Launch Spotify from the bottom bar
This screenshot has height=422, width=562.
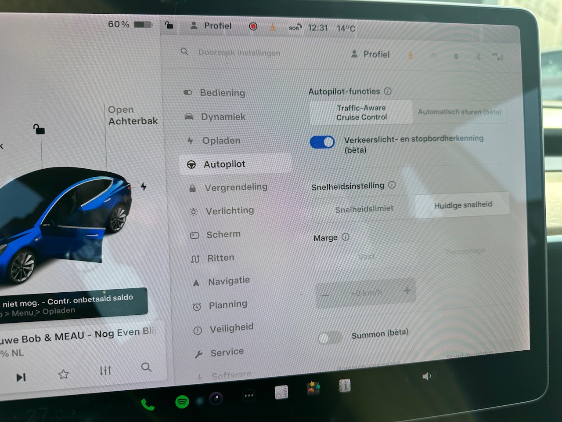click(182, 401)
